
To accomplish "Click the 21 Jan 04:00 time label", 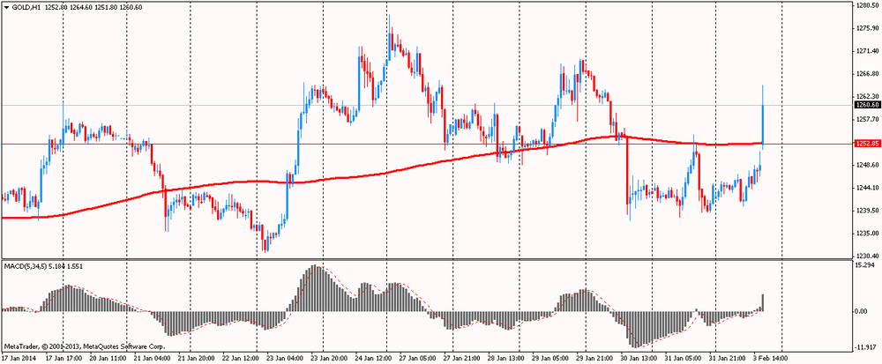I will (x=153, y=358).
